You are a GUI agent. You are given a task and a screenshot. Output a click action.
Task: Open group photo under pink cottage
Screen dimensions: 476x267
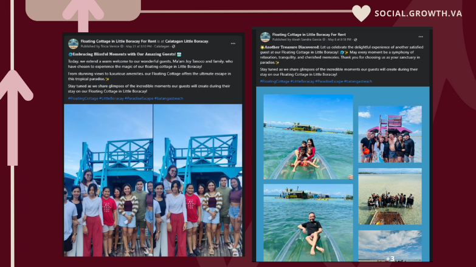(390, 134)
